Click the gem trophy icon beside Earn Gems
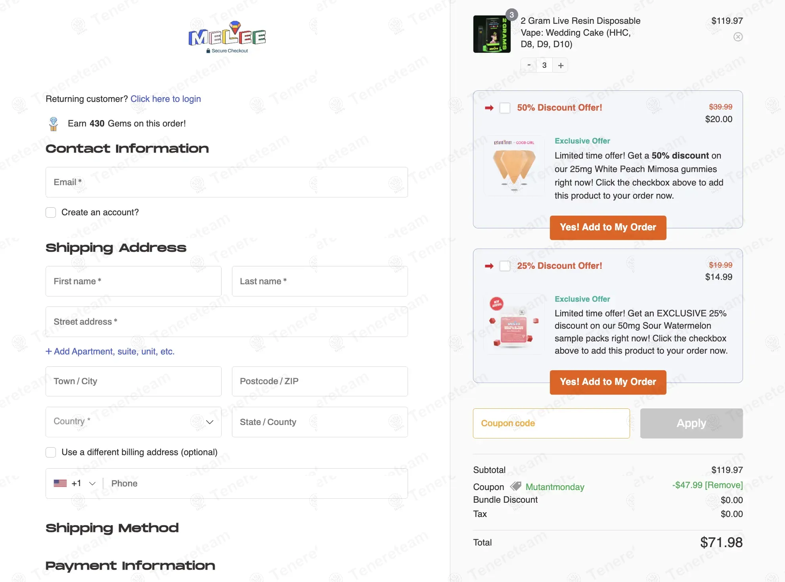Screen dimensions: 785x582 pos(54,124)
